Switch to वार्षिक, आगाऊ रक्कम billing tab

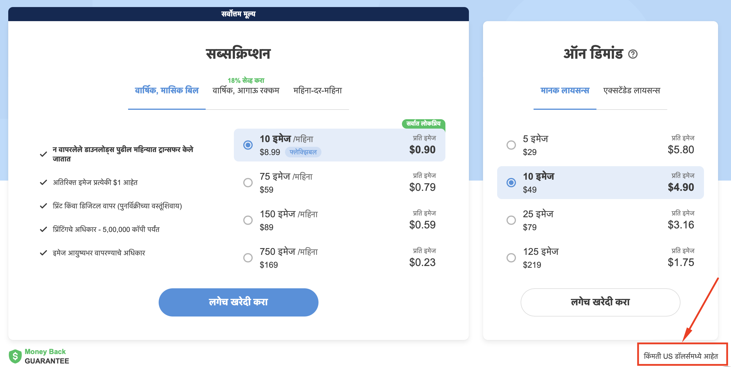(246, 90)
